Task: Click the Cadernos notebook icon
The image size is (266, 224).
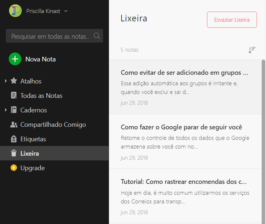Action: (14, 110)
